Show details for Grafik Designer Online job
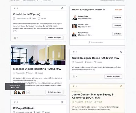The height and width of the screenshot is (113, 136). [113, 76]
